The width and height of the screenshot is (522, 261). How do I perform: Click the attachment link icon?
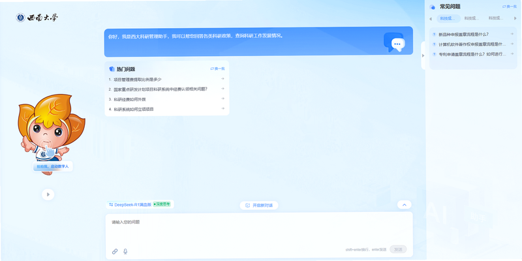115,251
